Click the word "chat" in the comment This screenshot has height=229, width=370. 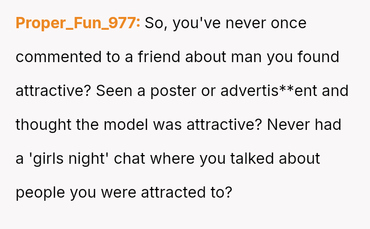tap(129, 159)
